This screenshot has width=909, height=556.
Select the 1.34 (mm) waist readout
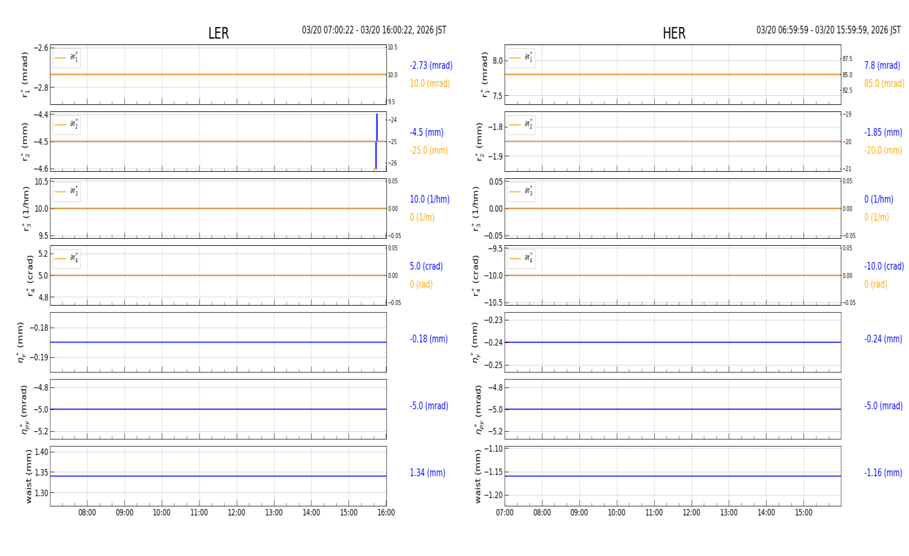pyautogui.click(x=427, y=473)
